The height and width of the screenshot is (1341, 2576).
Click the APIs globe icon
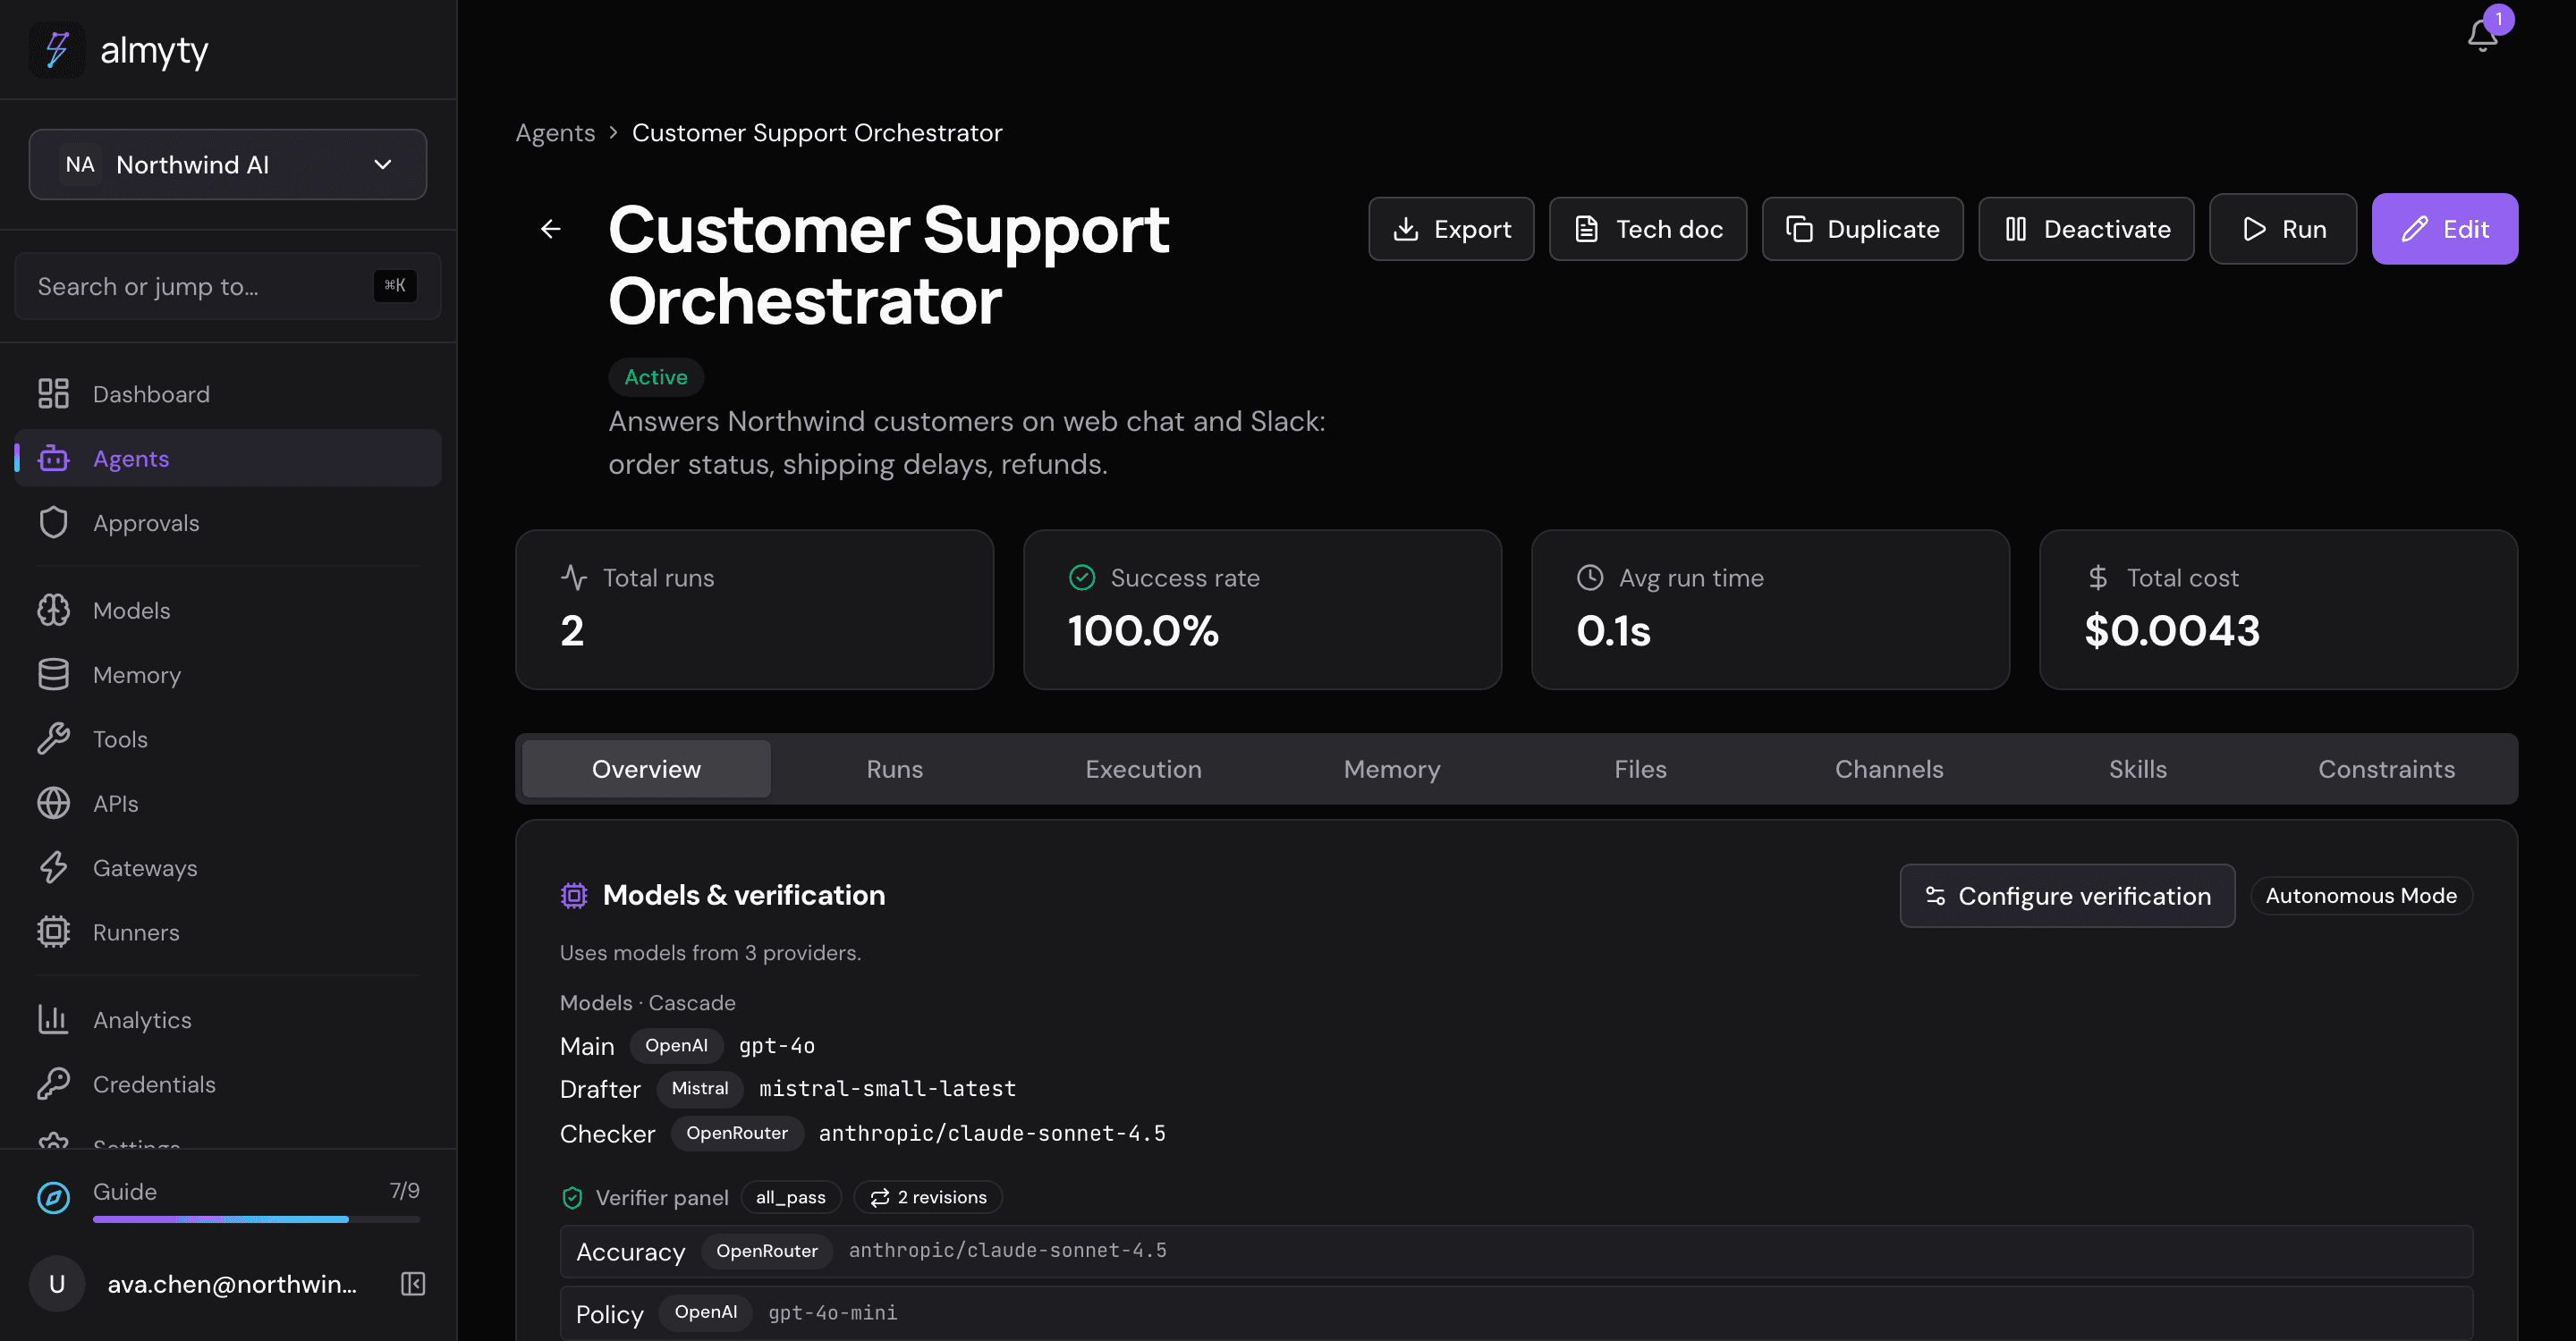click(53, 804)
